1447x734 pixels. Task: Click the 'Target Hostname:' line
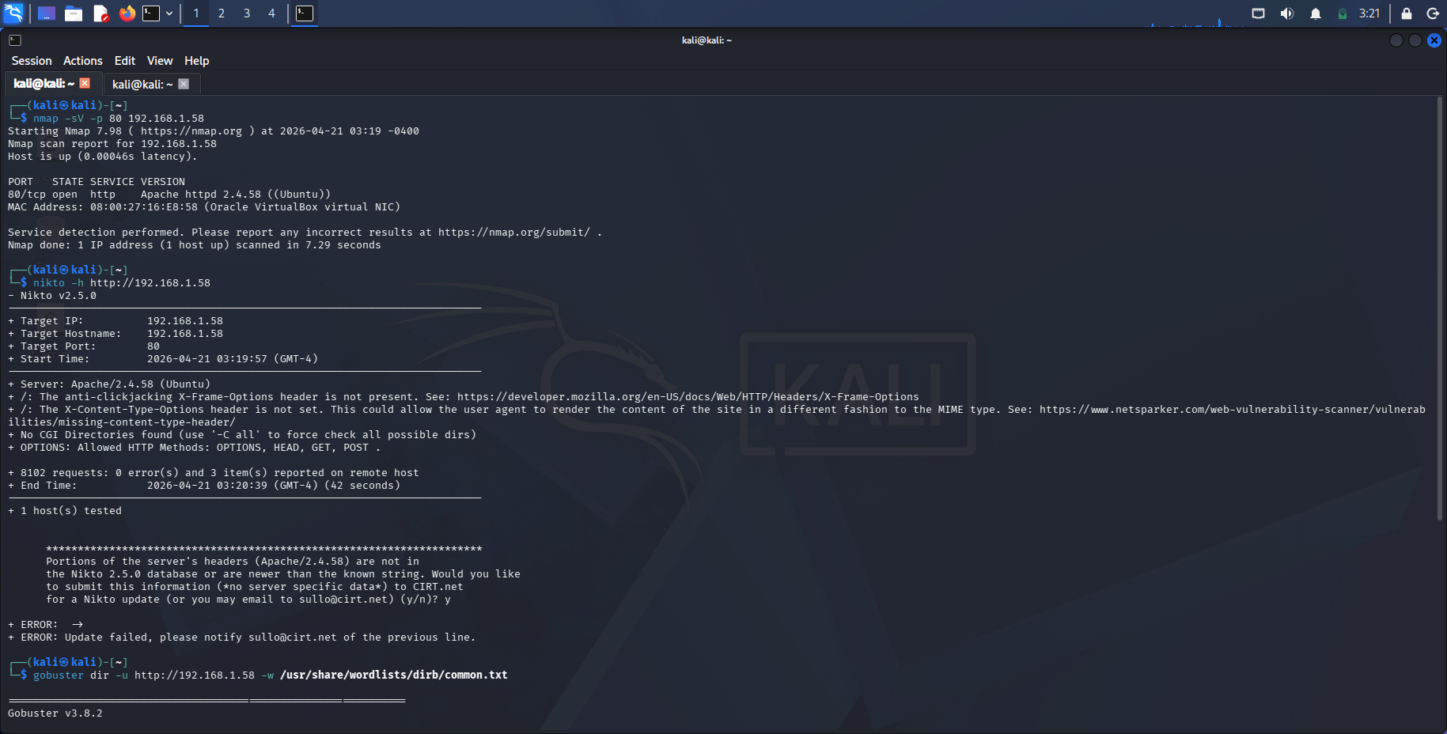click(116, 334)
